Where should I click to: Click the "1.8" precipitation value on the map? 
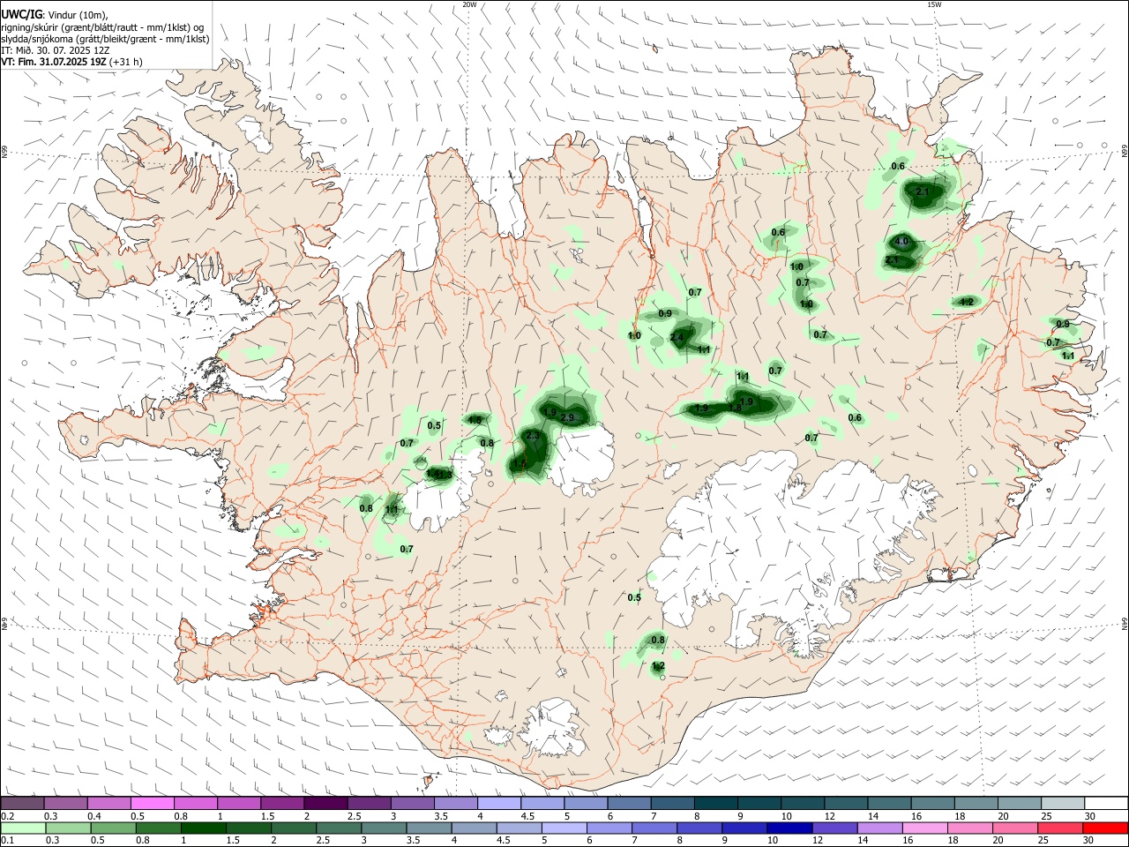tap(736, 408)
